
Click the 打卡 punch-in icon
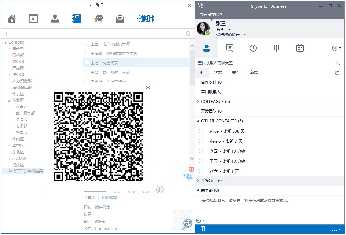pyautogui.click(x=146, y=18)
